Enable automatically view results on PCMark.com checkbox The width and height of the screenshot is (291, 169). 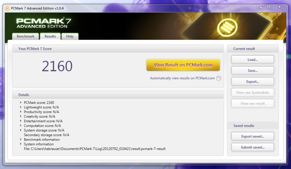(x=219, y=78)
